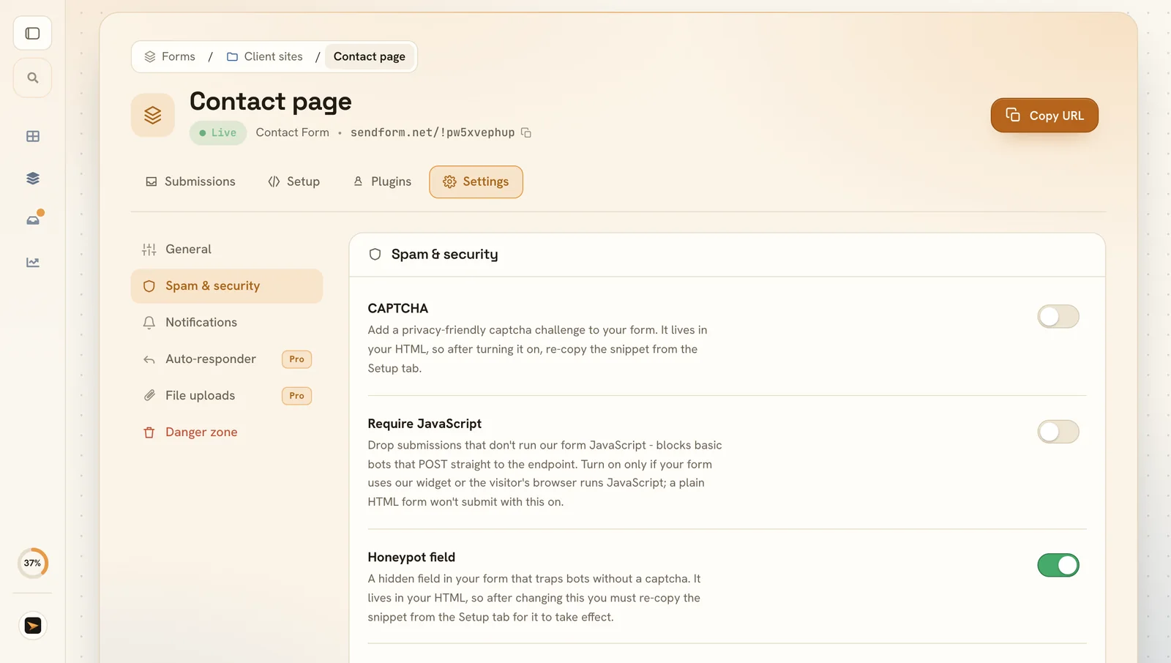Screen dimensions: 1171x663
Task: Open search from the left rail
Action: (x=32, y=78)
